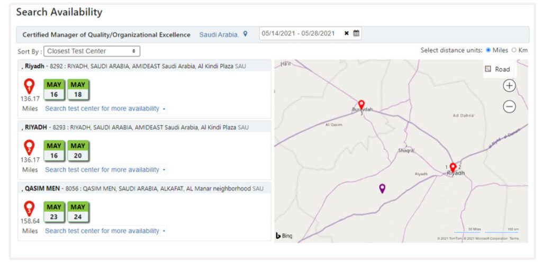Choose May 23 at QASIM MEN center
This screenshot has height=262, width=542.
pyautogui.click(x=54, y=212)
